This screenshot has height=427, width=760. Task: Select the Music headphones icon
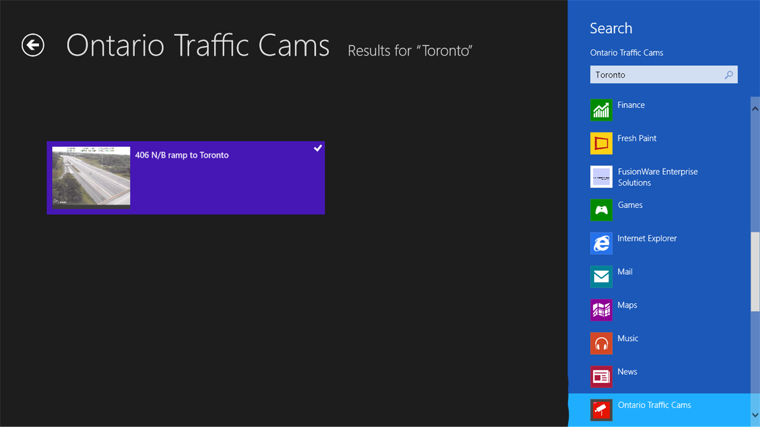(x=601, y=343)
